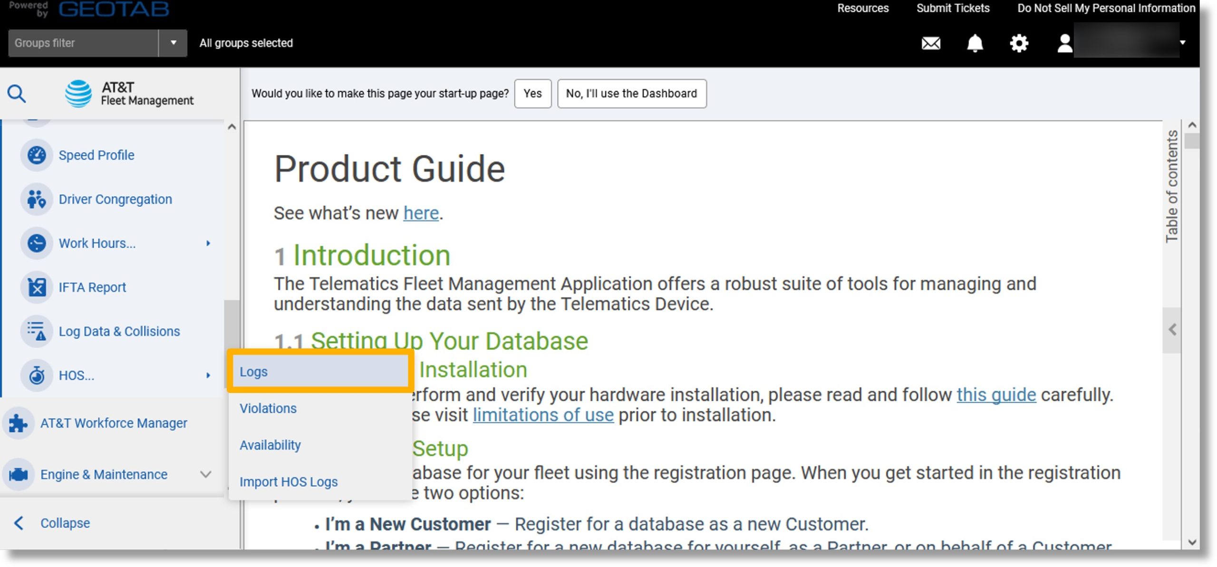The width and height of the screenshot is (1217, 567).
Task: Click the Product Guide heading
Action: coord(389,169)
